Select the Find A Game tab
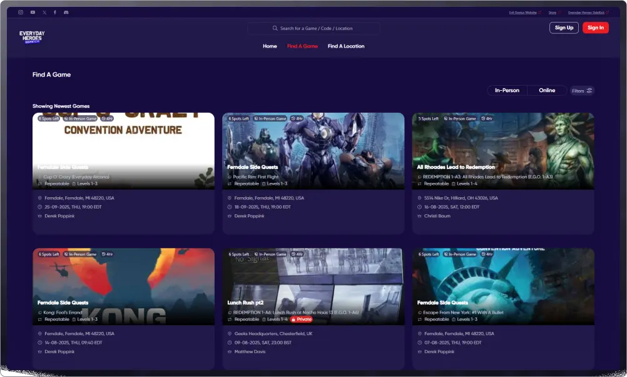 pyautogui.click(x=302, y=46)
